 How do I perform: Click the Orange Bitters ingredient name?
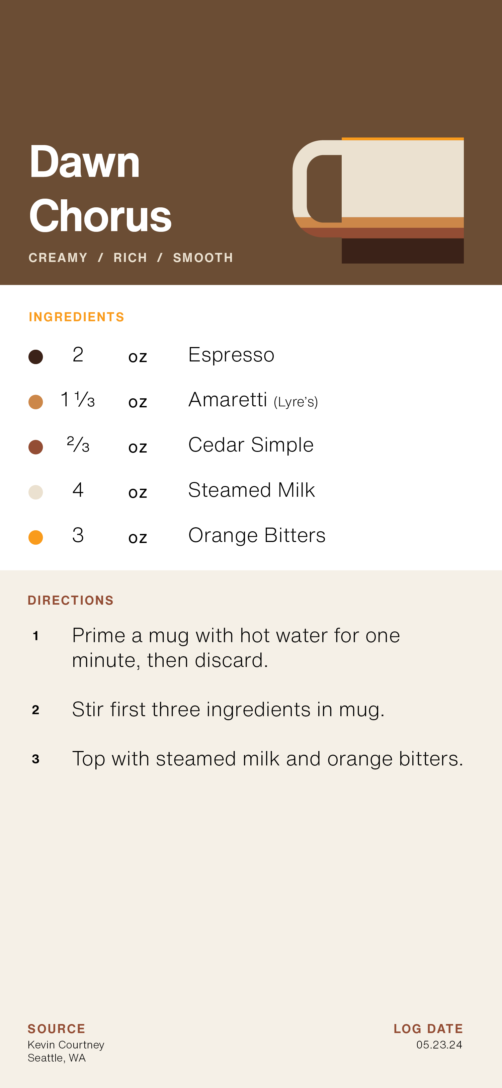coord(256,536)
